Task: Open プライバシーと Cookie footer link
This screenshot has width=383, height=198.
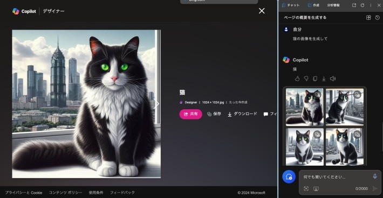Action: 24,193
